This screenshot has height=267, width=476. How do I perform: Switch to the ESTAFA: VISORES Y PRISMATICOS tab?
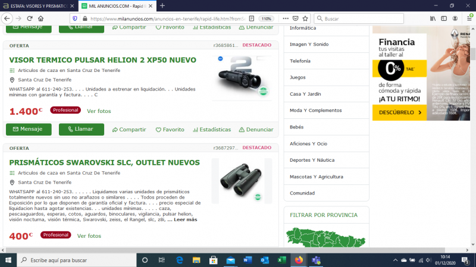tap(36, 5)
